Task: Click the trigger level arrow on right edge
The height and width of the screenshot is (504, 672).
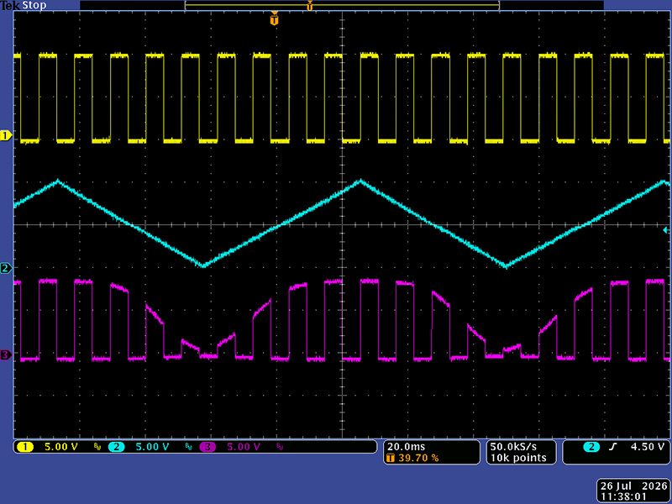Action: pos(665,230)
